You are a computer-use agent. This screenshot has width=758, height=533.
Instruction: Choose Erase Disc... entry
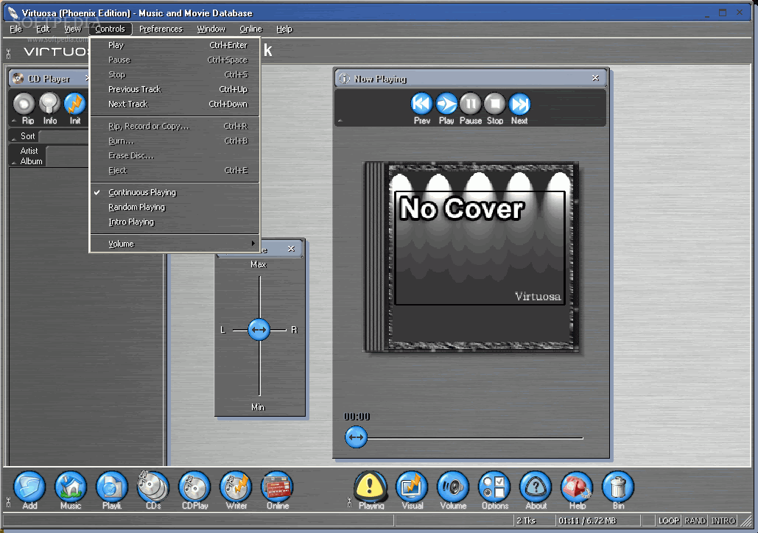[x=175, y=155]
